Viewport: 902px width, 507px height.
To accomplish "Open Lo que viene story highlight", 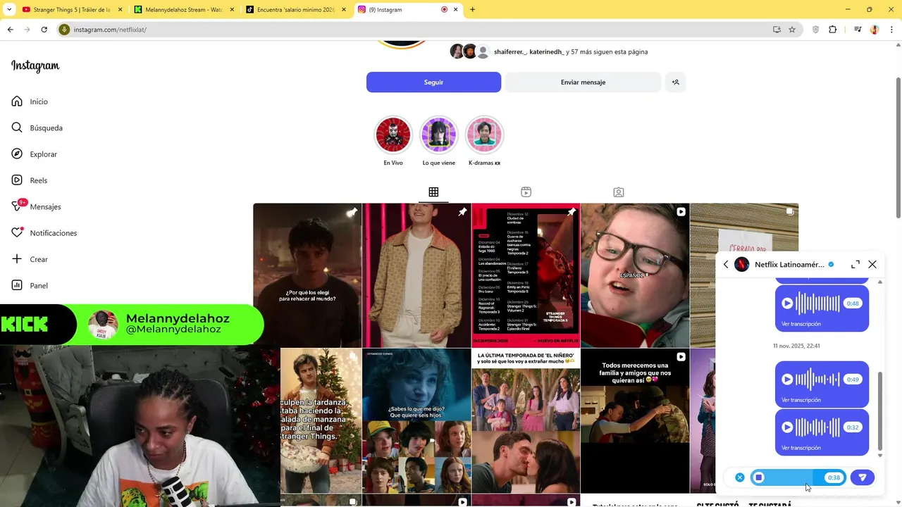I will coord(438,134).
